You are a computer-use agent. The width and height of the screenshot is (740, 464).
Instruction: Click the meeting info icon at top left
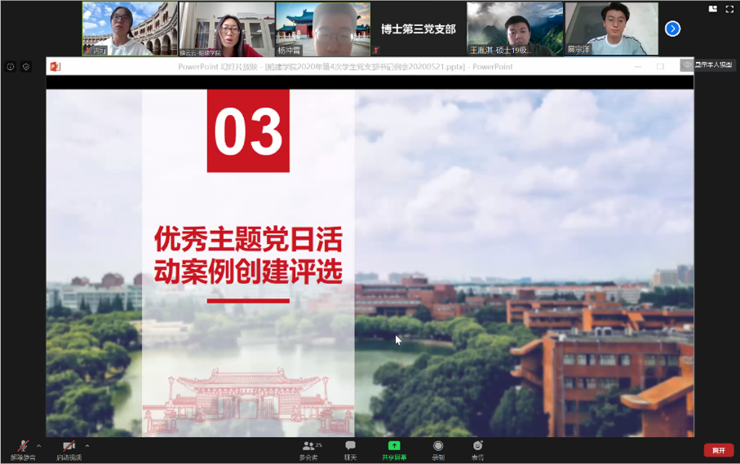11,67
